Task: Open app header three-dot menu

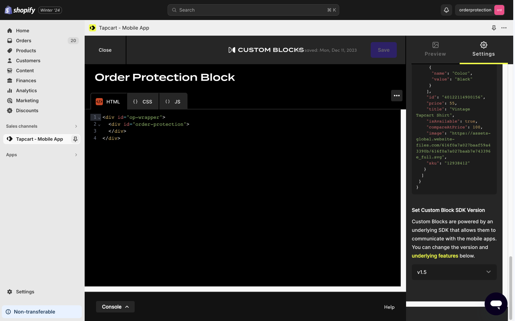Action: pyautogui.click(x=504, y=28)
